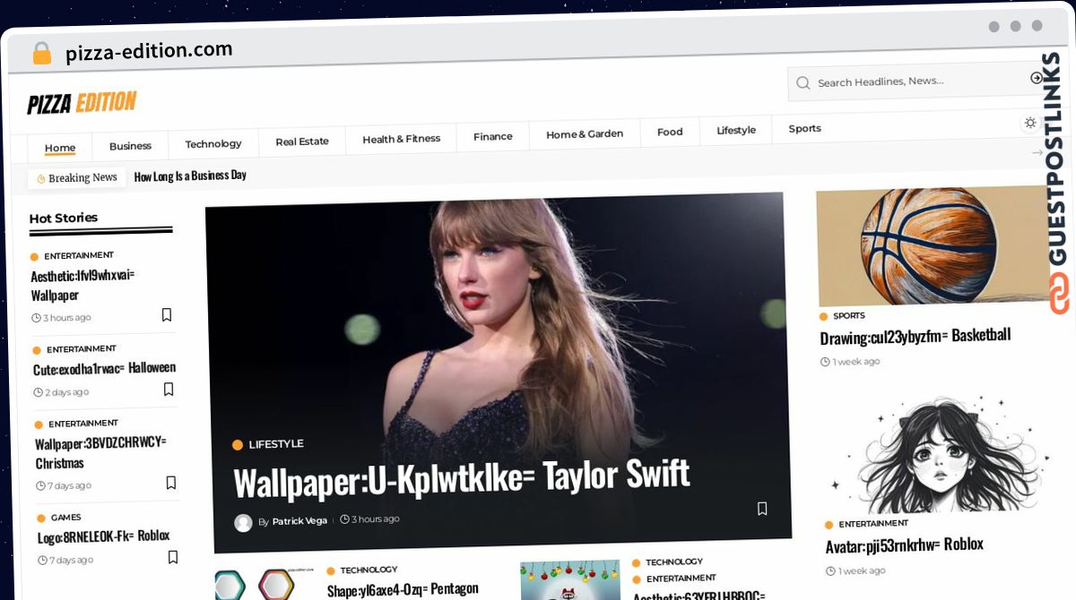Open the headline "Shape:yl6axe4-Ozq= Pentagon"
1076x600 pixels.
click(403, 589)
